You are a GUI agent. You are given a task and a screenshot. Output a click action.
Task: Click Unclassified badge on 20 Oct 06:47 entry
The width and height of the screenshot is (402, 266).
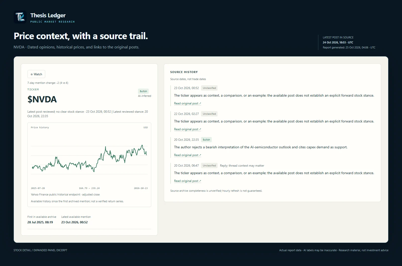click(209, 166)
